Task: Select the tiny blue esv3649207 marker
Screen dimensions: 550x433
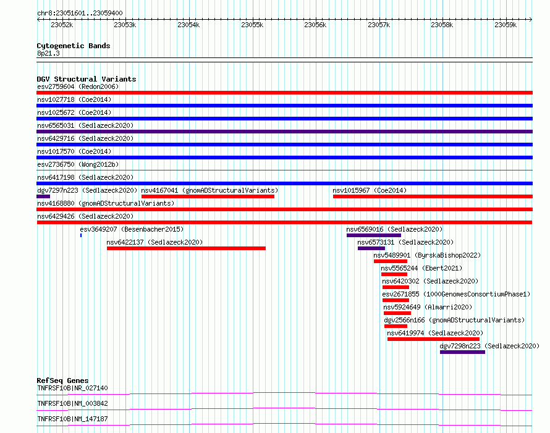Action: click(81, 235)
